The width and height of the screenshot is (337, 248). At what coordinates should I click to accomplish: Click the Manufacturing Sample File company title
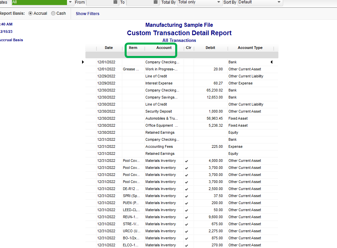(x=179, y=25)
